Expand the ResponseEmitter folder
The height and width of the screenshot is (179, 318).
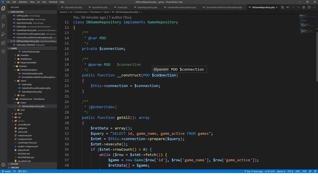[x=15, y=63]
